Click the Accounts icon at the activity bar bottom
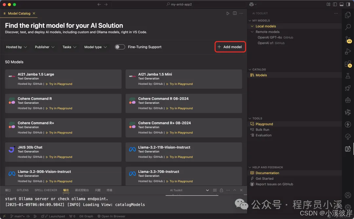The width and height of the screenshot is (354, 219). tap(348, 195)
